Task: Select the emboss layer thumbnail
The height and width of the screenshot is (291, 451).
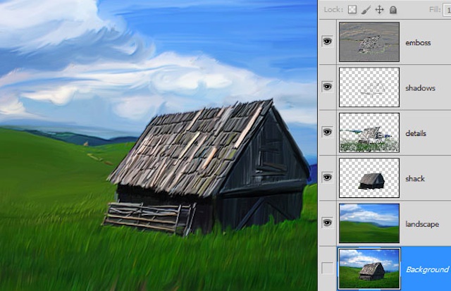Action: [x=369, y=42]
